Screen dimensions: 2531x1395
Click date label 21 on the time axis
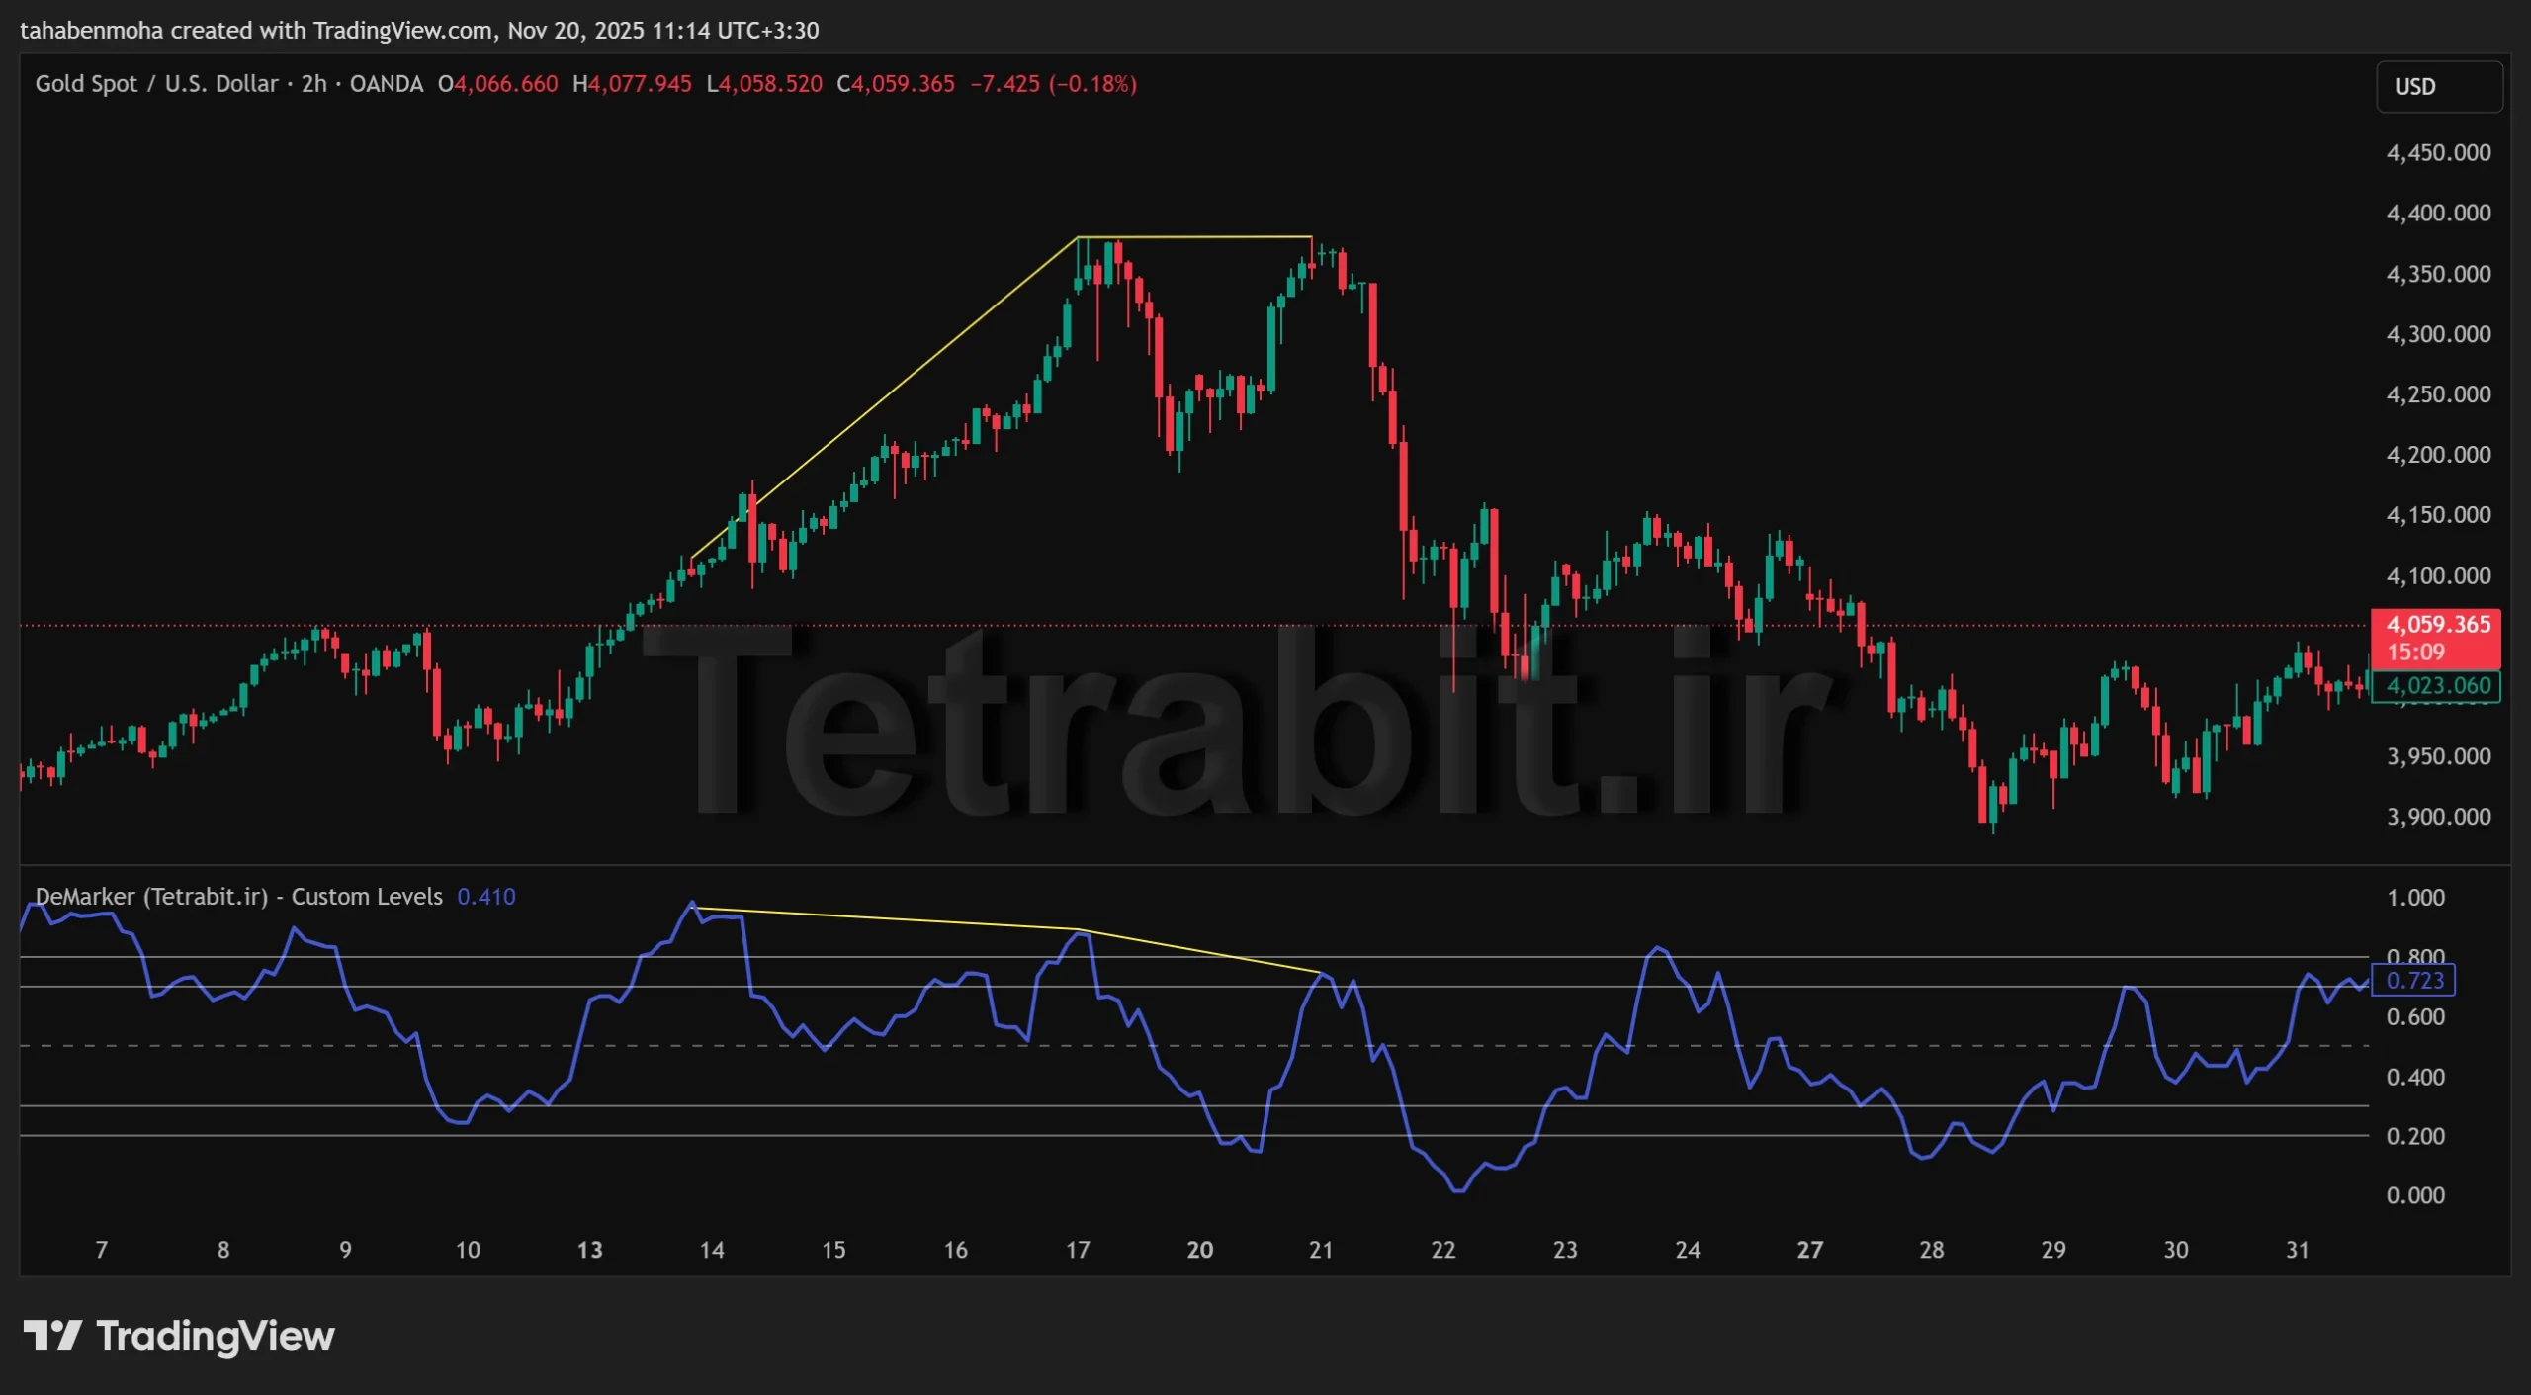coord(1322,1250)
